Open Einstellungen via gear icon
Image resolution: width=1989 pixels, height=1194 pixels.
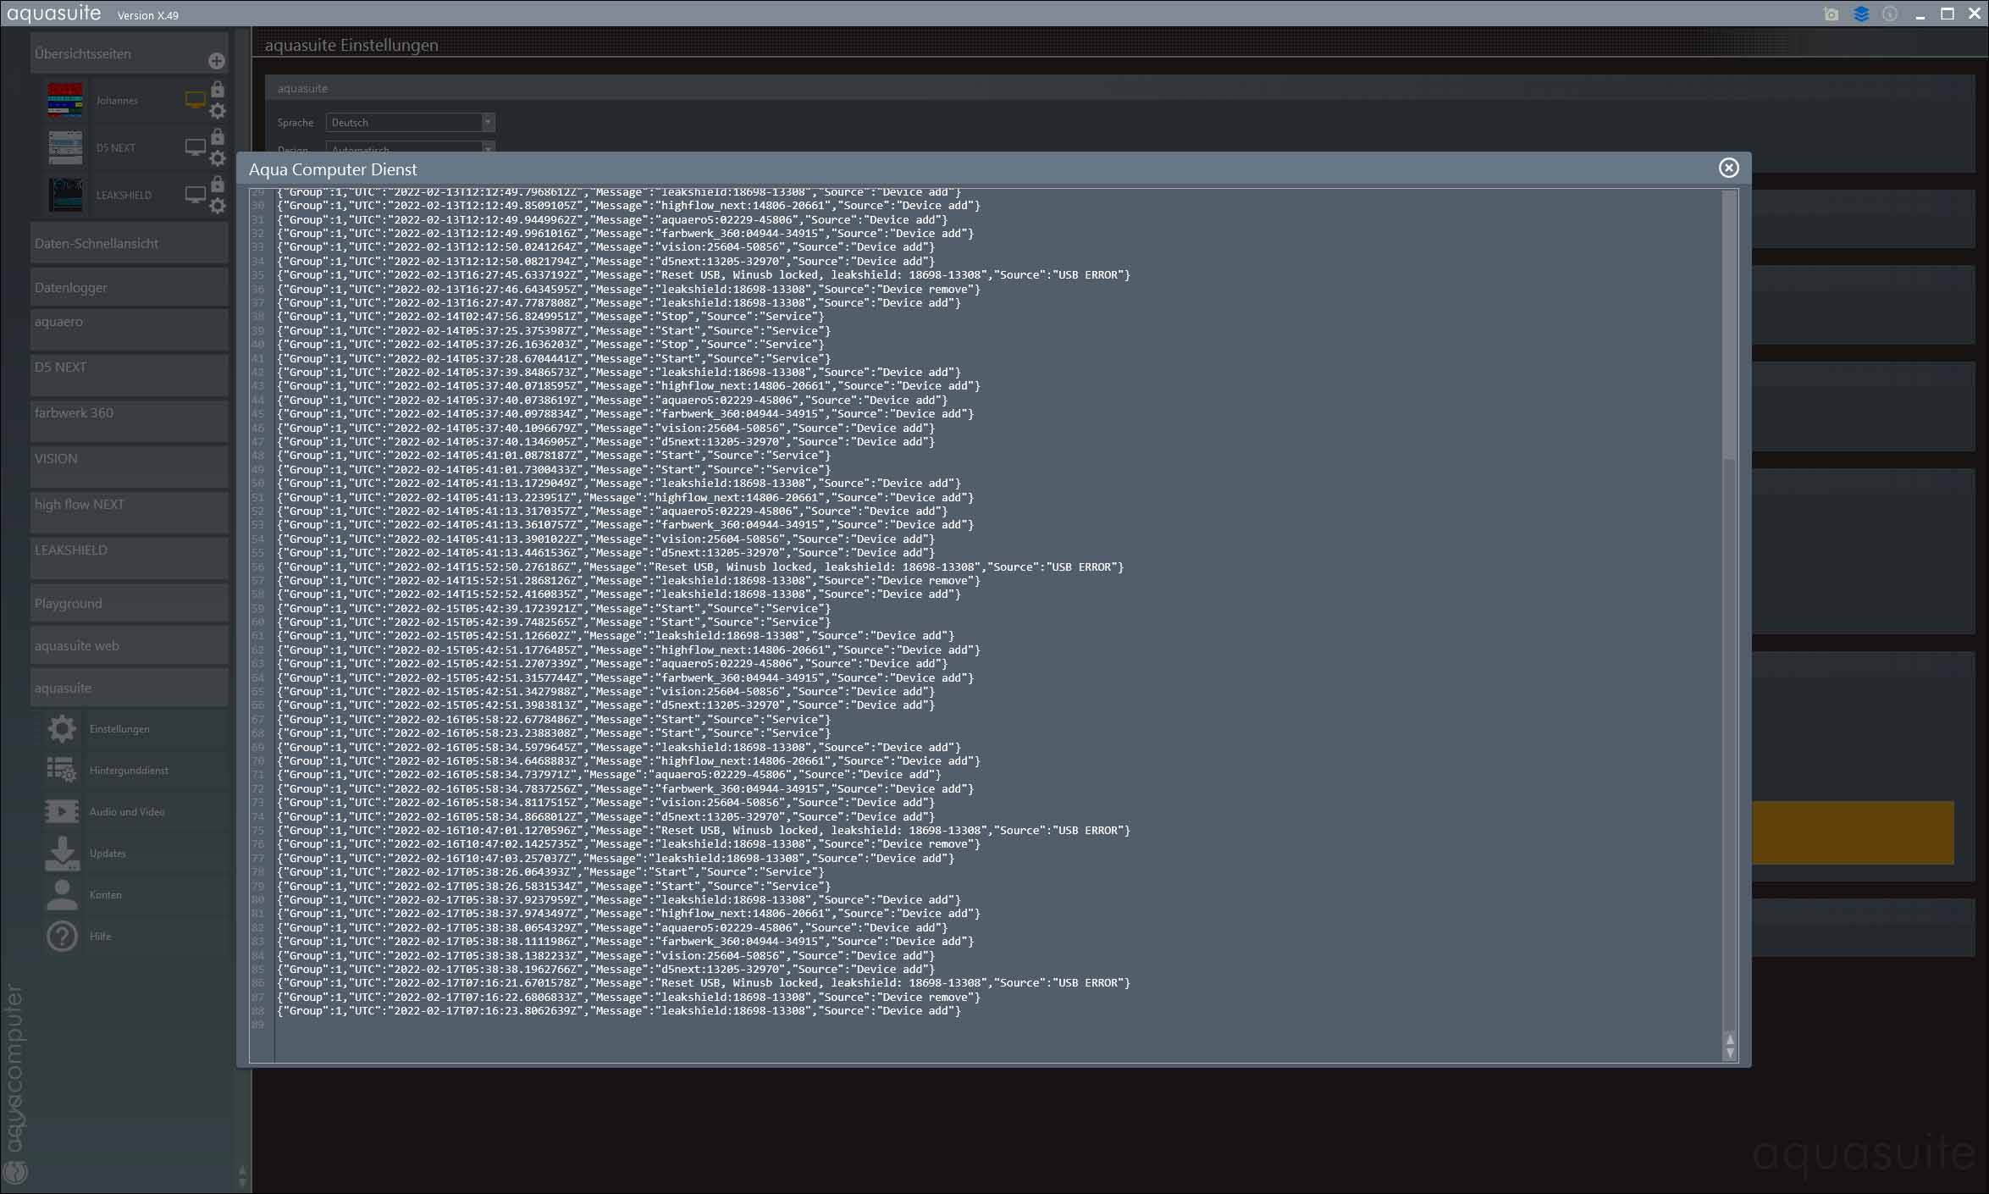click(x=62, y=728)
